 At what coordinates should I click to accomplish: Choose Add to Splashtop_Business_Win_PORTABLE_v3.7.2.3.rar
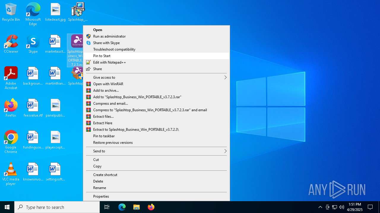coord(156,97)
